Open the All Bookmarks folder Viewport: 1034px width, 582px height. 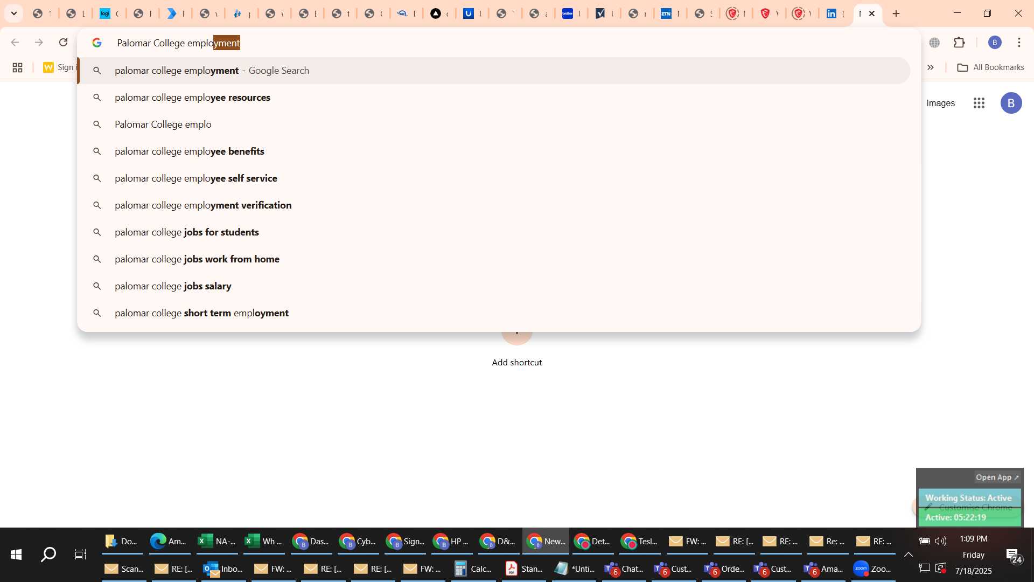coord(990,67)
